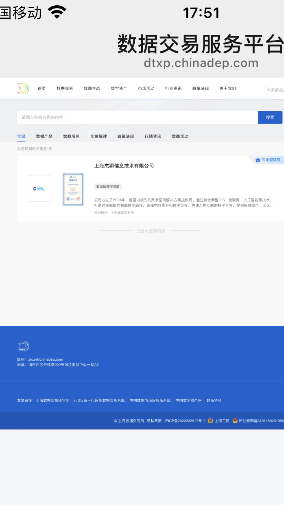
Task: Click the 请输入你感兴趣的内容 search field
Action: click(138, 117)
